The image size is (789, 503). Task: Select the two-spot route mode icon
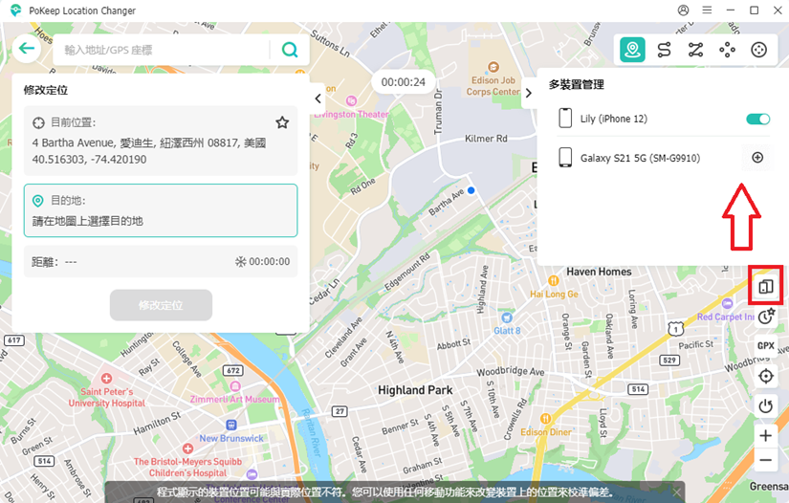click(665, 50)
